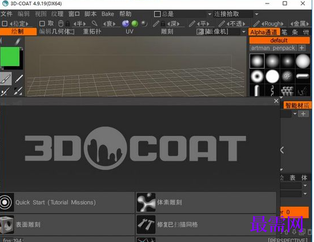Viewport: 314px width, 242px height.
Task: Add alpha folder with plus button
Action: pos(302,48)
